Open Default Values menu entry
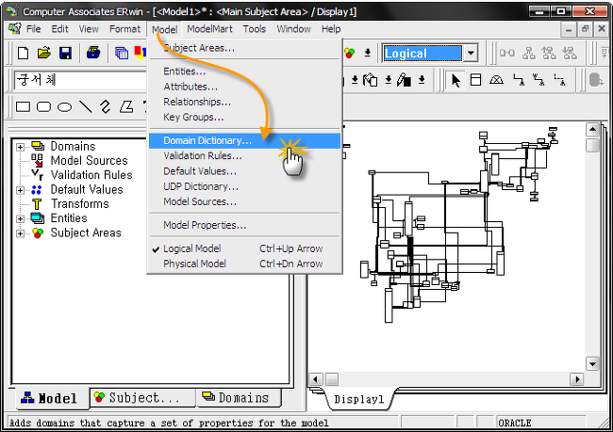613x432 pixels. [x=244, y=171]
